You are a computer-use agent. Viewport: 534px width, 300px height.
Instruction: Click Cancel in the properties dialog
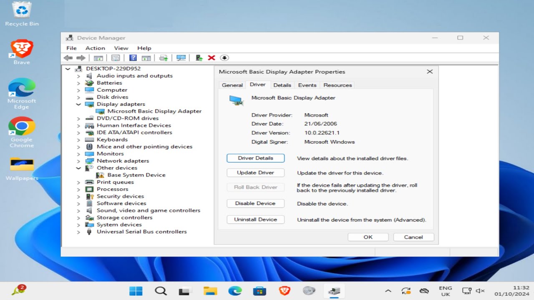click(x=413, y=237)
